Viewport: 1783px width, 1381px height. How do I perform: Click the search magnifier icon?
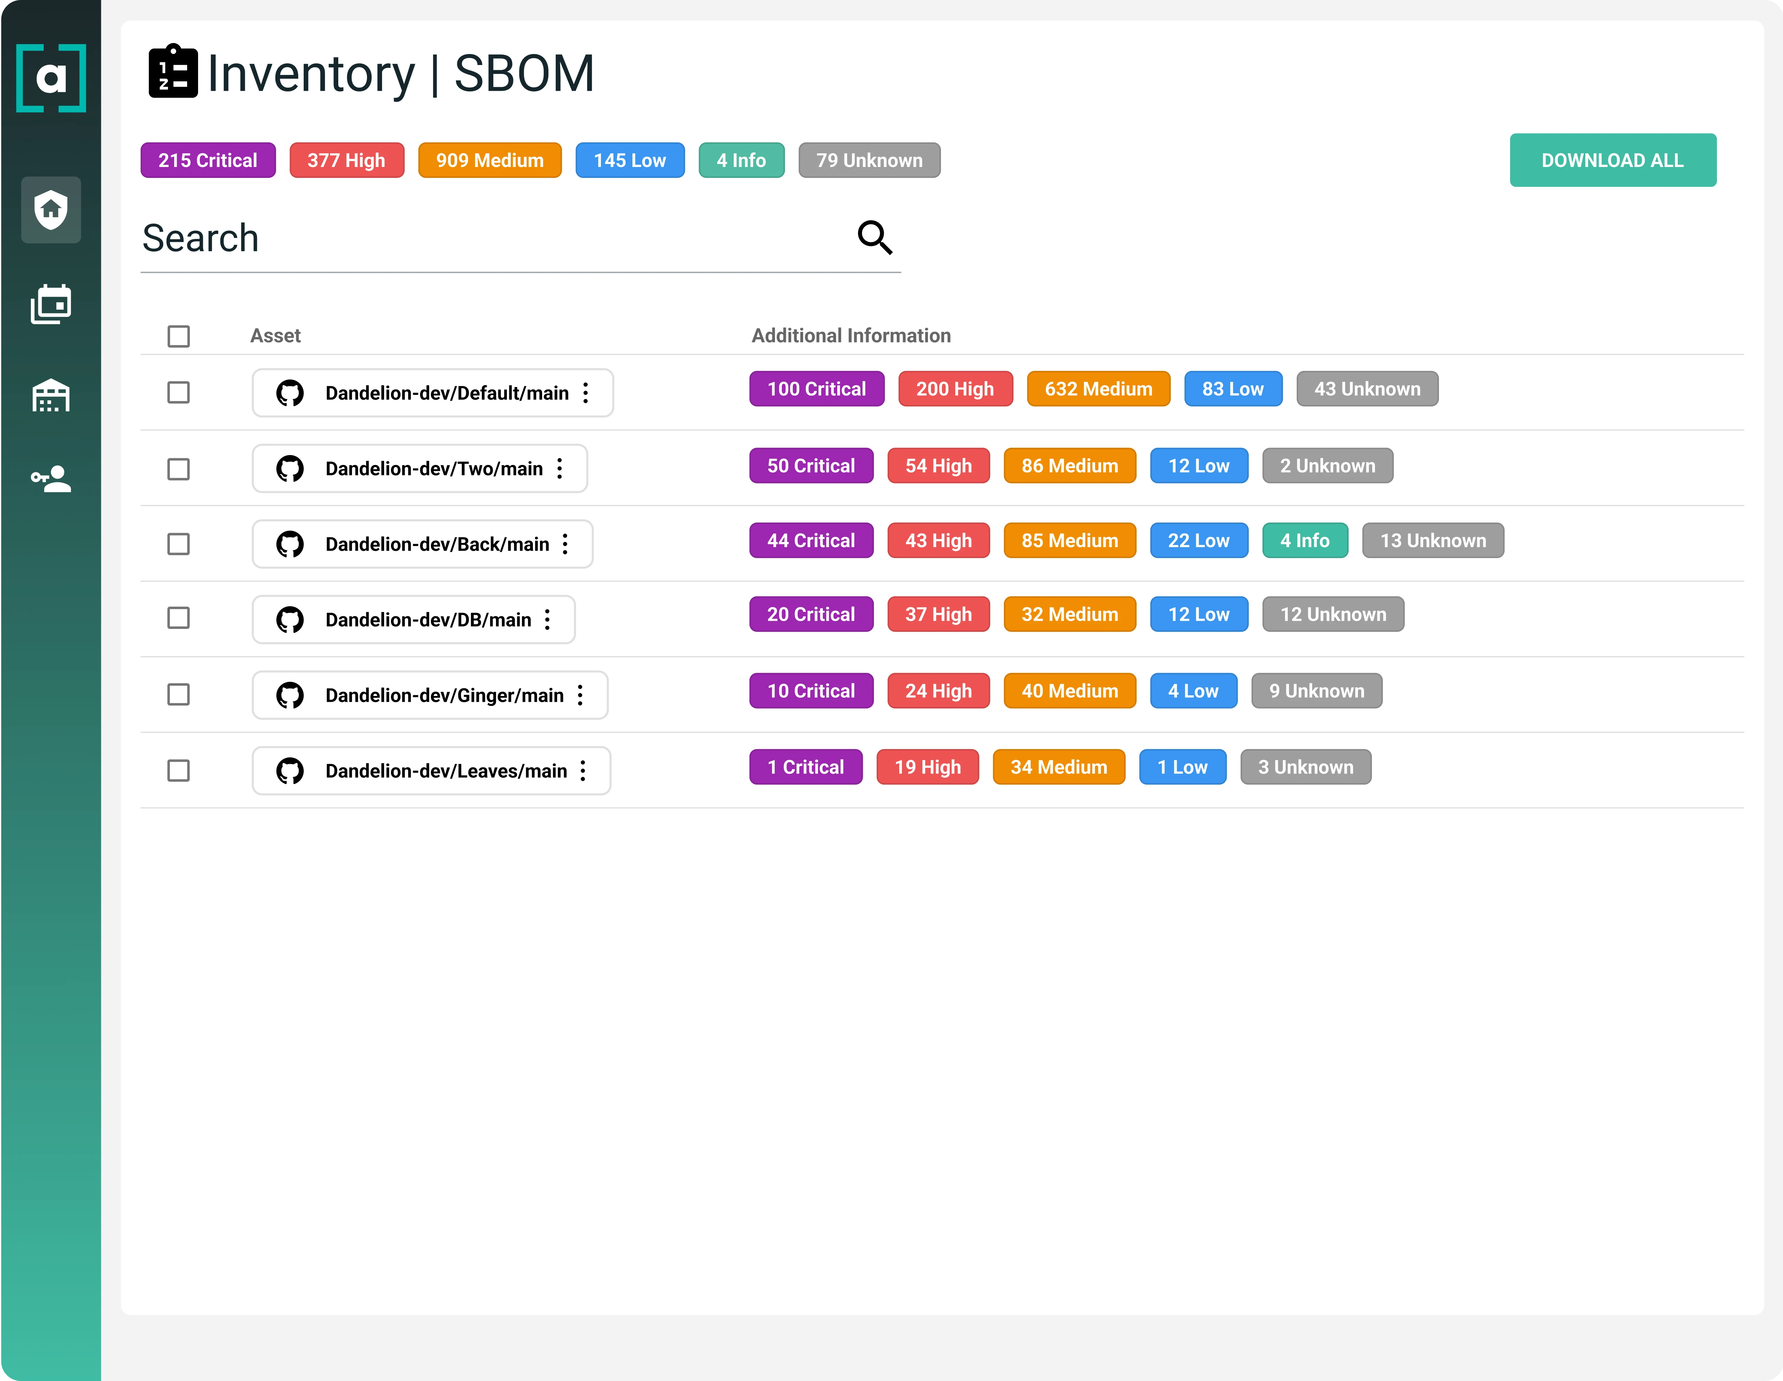coord(874,238)
